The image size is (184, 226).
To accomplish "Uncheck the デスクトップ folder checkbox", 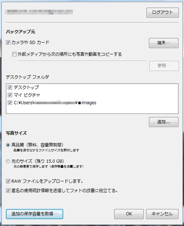I will pyautogui.click(x=10, y=87).
